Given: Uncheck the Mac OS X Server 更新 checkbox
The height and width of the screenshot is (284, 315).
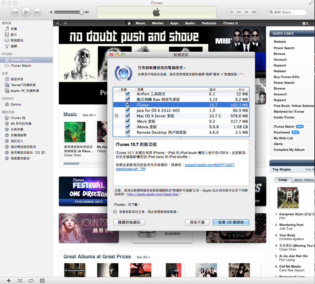Looking at the screenshot, I should tap(127, 116).
